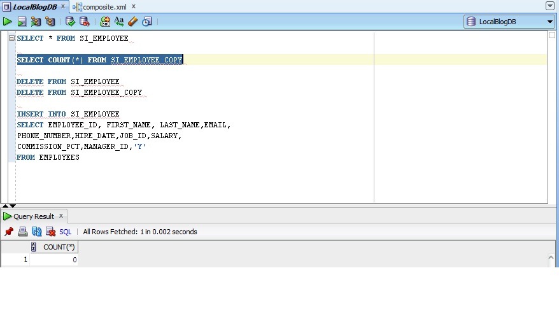
Task: Sort by the COUNT(*) column header
Action: (58, 247)
